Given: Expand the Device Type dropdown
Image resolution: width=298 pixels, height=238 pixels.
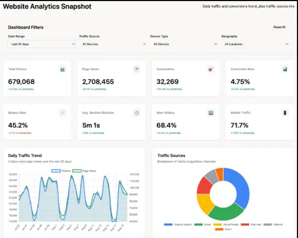Looking at the screenshot, I should click(184, 44).
